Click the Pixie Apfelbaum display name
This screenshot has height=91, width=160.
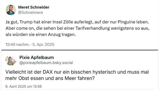[36, 57]
